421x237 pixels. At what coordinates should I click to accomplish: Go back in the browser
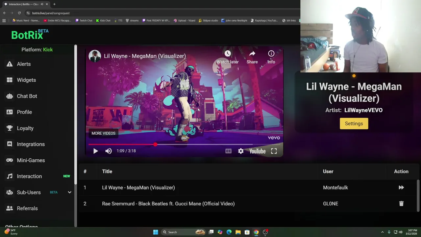click(x=5, y=13)
